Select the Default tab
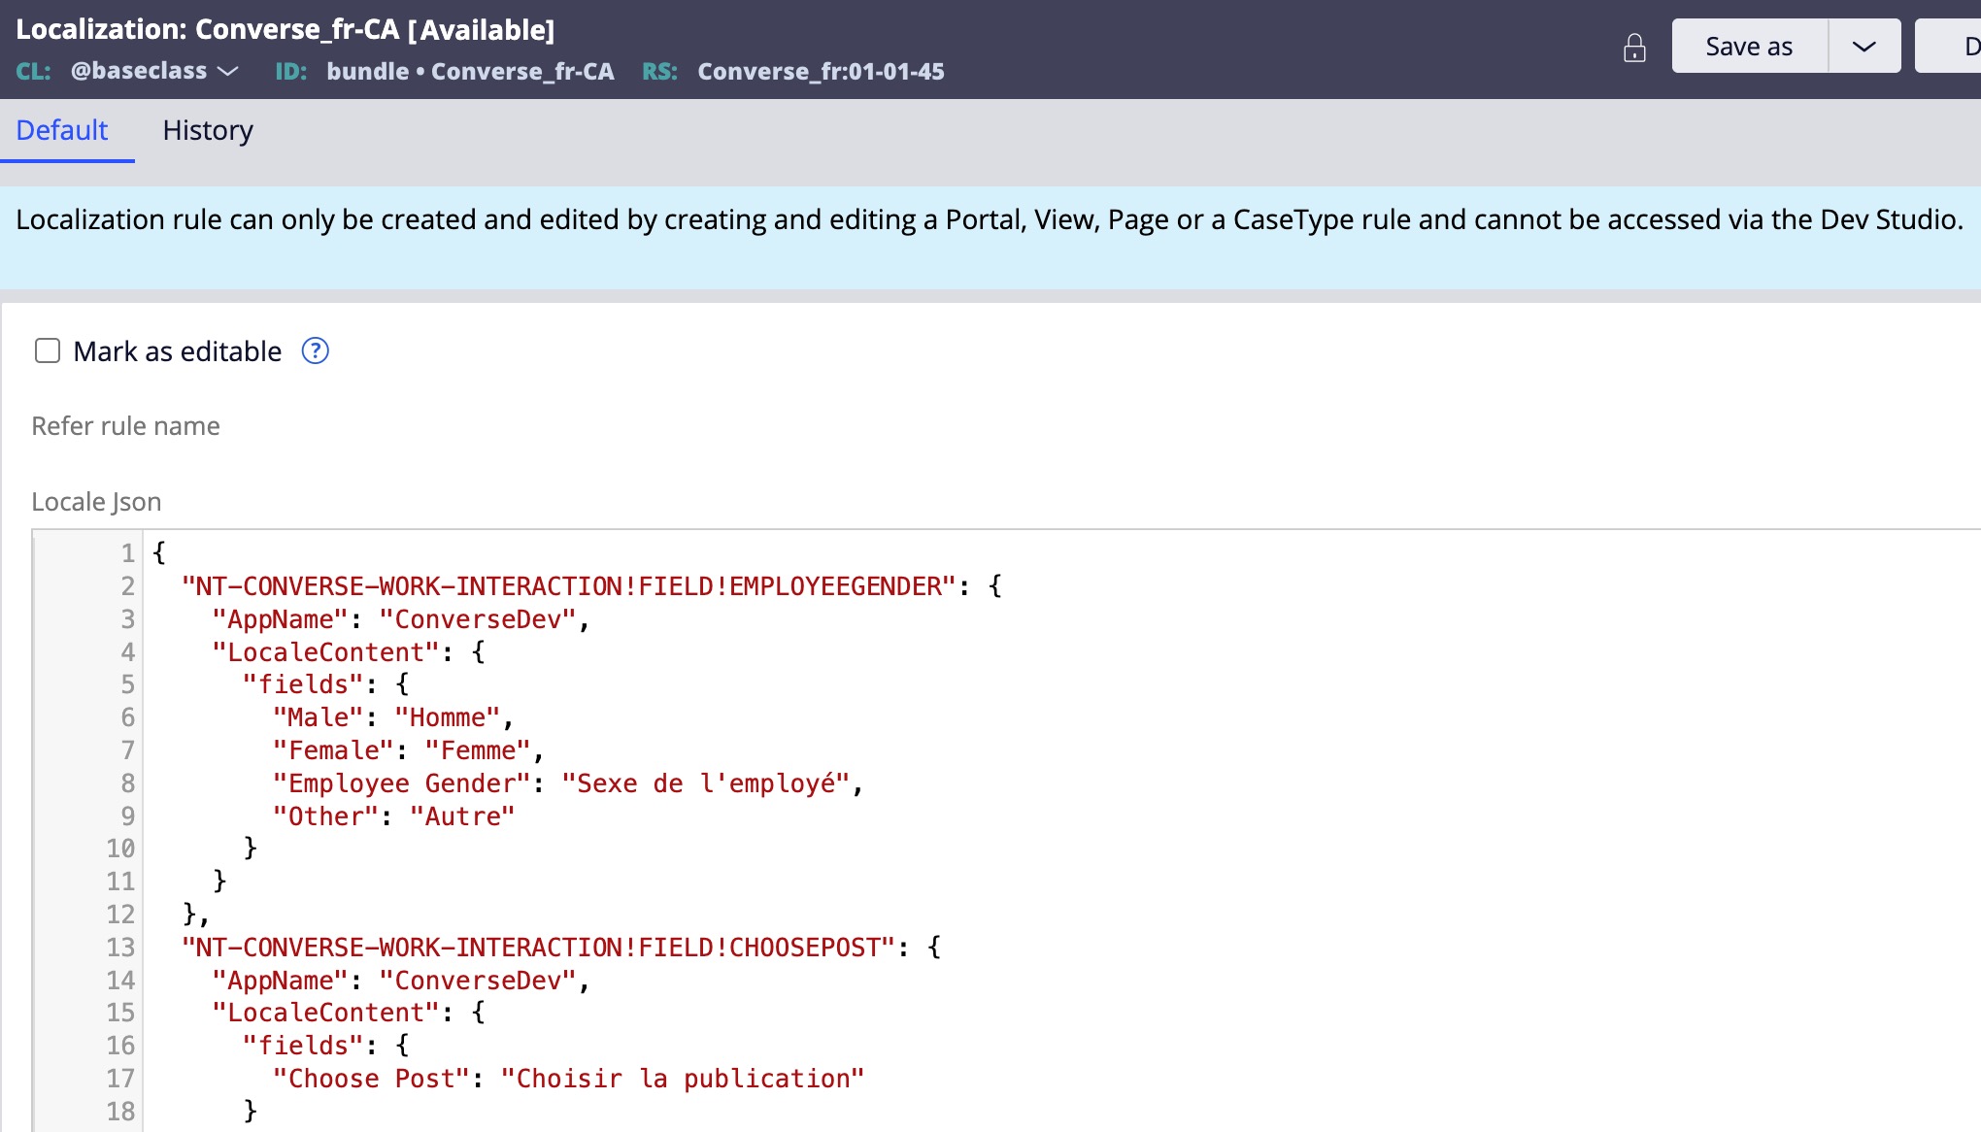The height and width of the screenshot is (1132, 1981). pyautogui.click(x=62, y=130)
